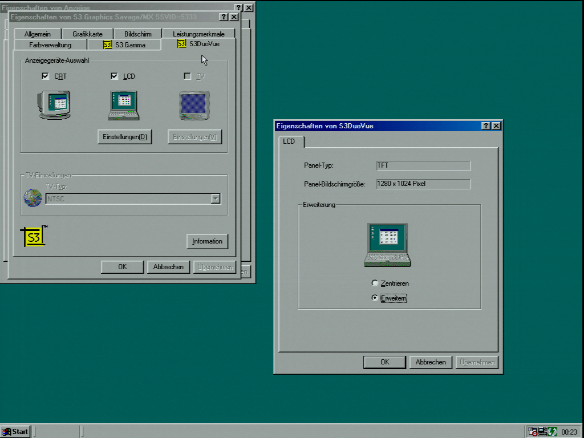Image resolution: width=584 pixels, height=438 pixels.
Task: Click the LCD laptop icon in device selection
Action: click(x=124, y=106)
